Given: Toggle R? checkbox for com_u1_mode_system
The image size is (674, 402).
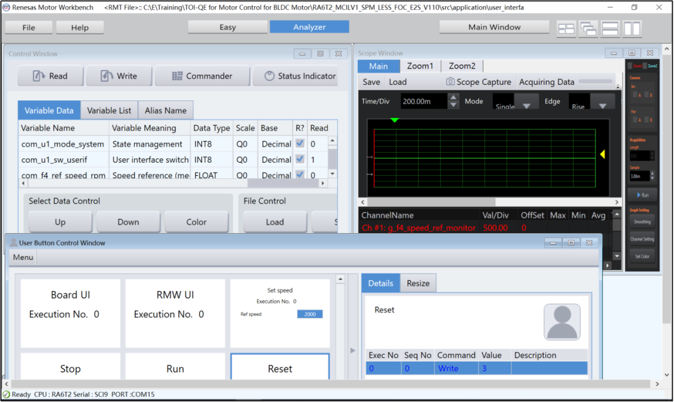Looking at the screenshot, I should [x=300, y=143].
